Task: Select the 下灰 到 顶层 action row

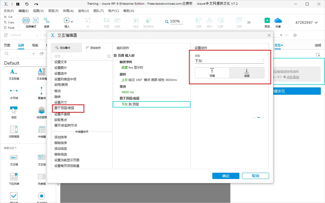Action: pos(151,104)
